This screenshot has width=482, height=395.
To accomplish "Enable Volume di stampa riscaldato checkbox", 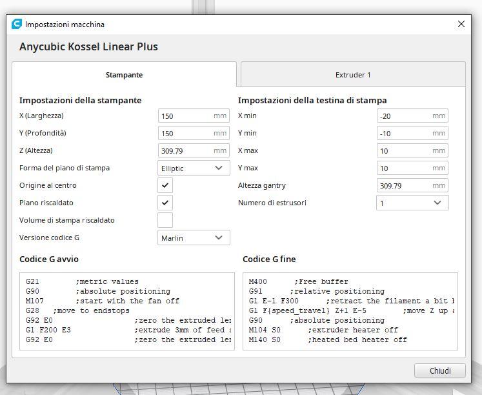I will pos(165,220).
